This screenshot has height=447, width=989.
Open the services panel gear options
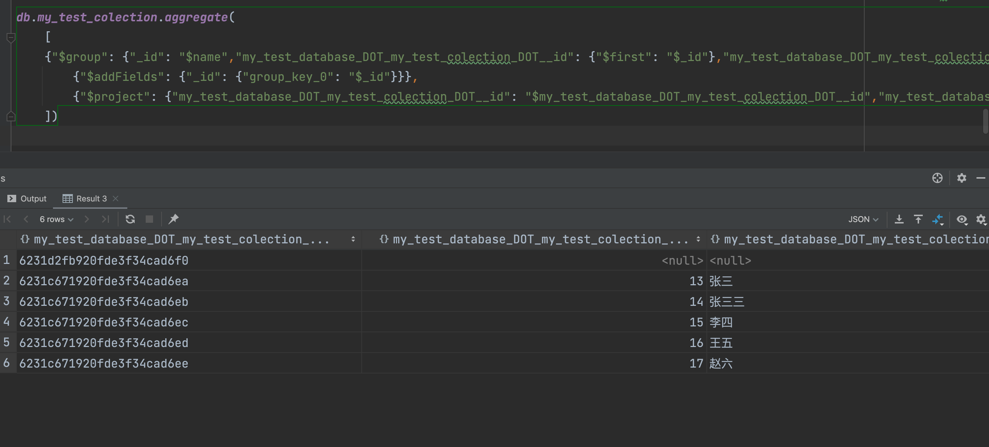(961, 178)
